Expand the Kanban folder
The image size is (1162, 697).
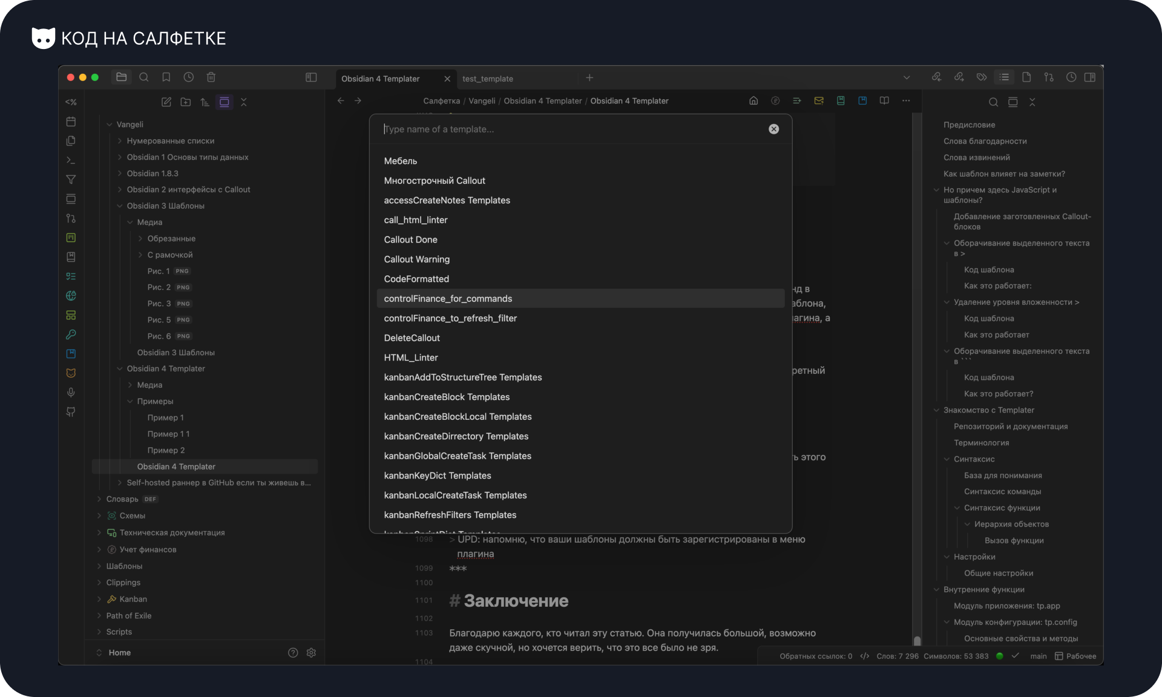(99, 600)
